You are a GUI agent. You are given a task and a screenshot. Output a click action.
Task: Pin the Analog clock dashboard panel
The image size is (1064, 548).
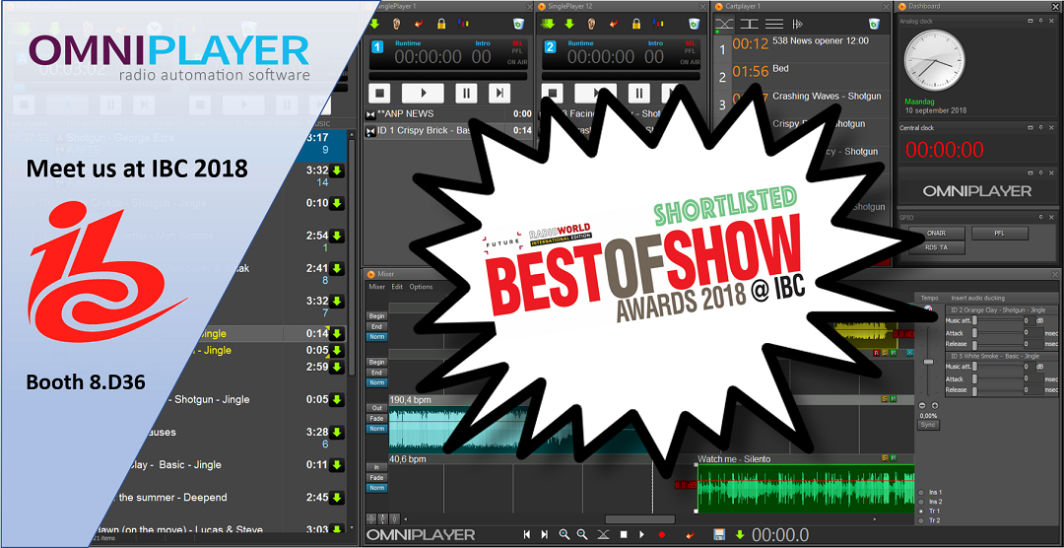click(1039, 22)
